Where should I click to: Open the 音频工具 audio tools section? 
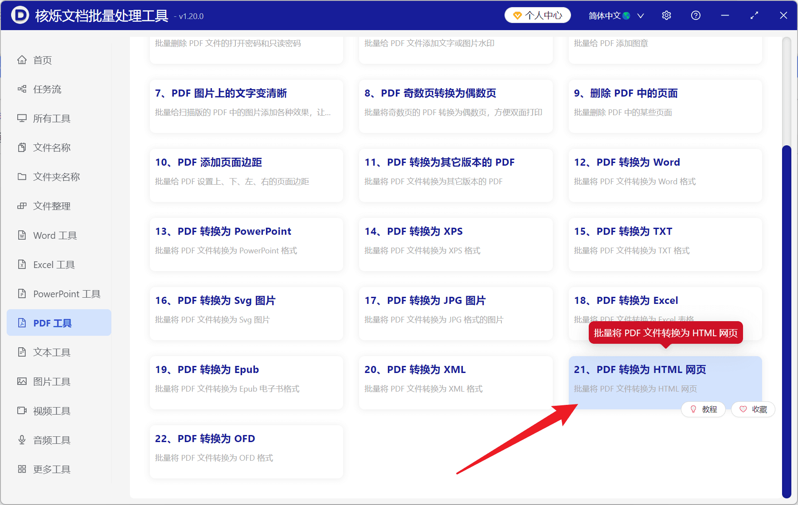(51, 440)
